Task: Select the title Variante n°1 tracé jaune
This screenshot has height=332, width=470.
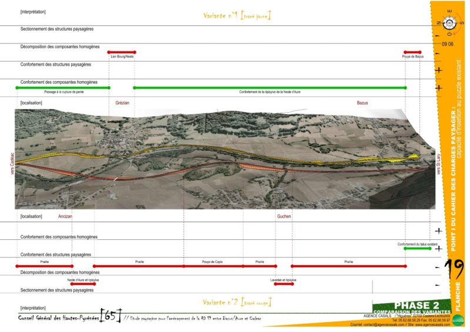Action: [237, 16]
